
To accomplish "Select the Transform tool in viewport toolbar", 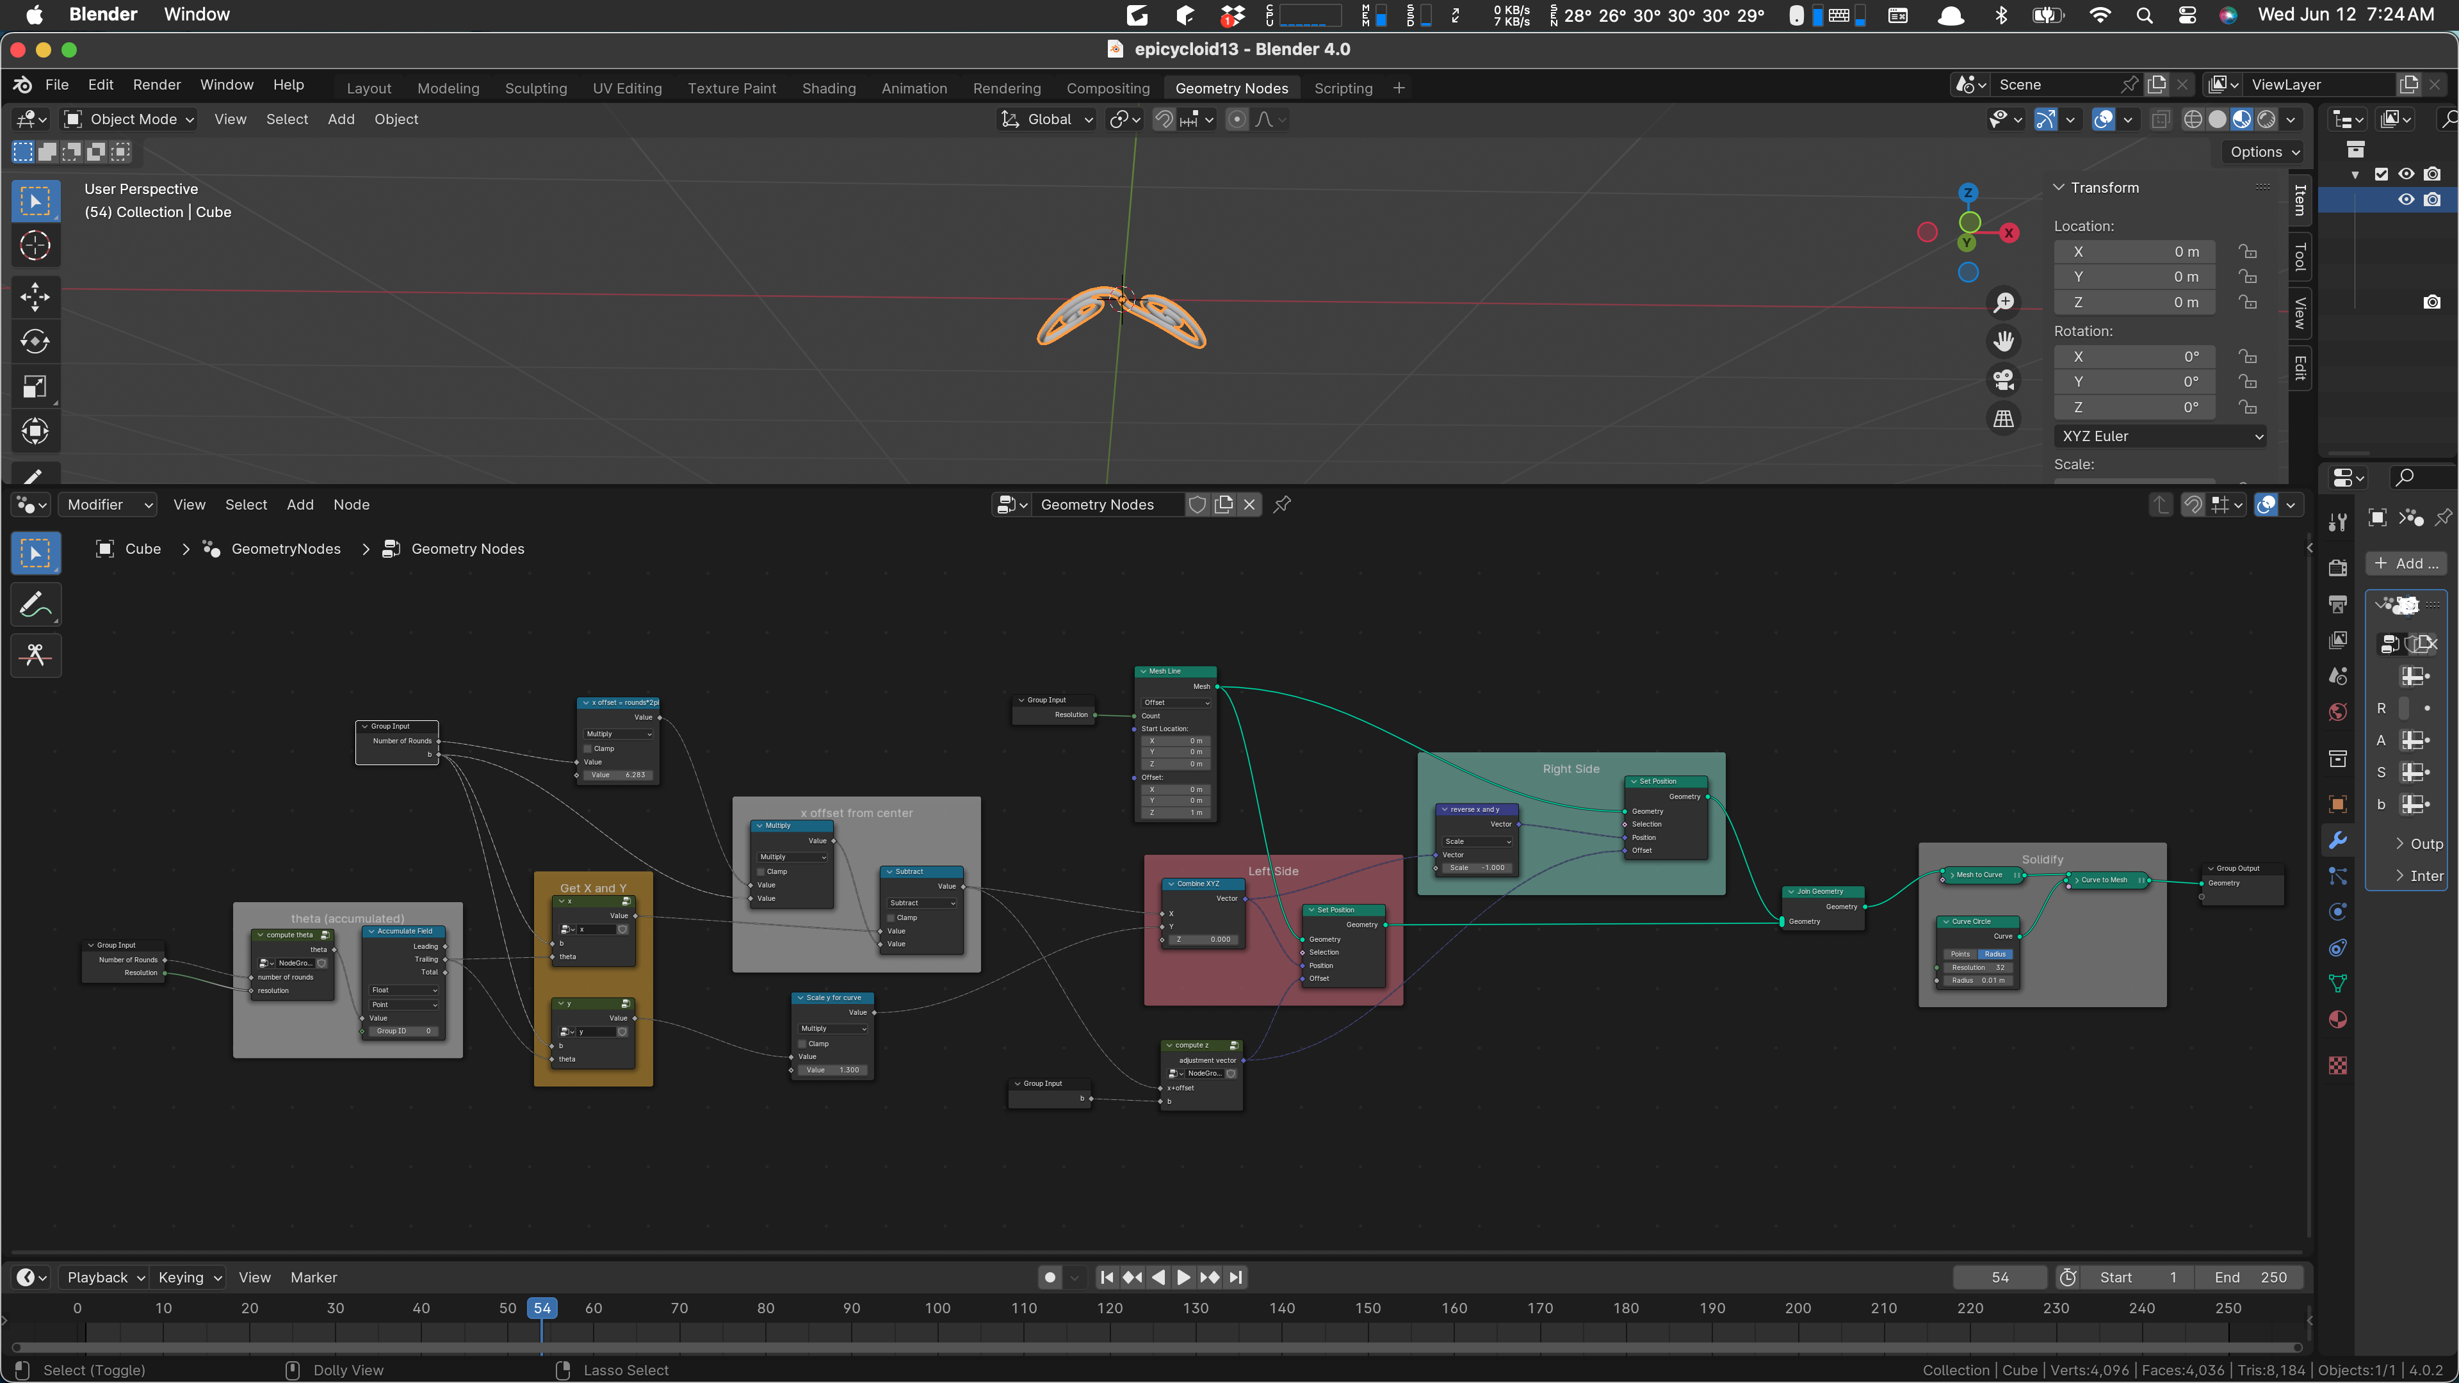I will click(35, 432).
